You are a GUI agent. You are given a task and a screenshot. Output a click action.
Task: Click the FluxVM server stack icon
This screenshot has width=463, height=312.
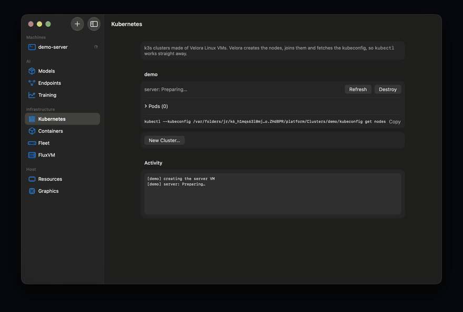point(32,155)
